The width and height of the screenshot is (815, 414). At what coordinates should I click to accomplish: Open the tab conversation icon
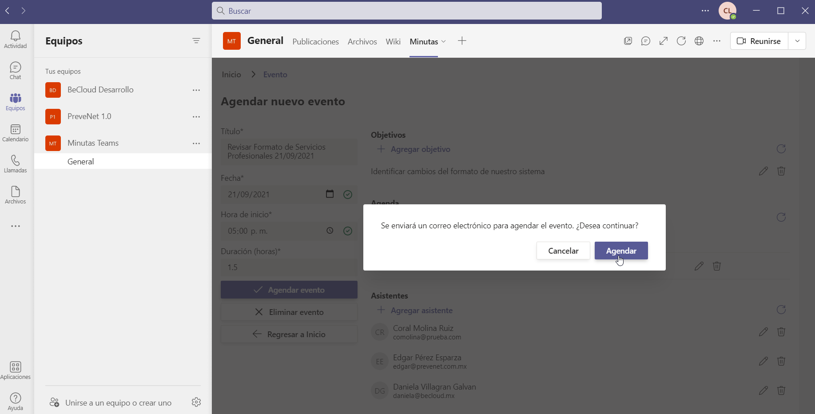click(646, 41)
